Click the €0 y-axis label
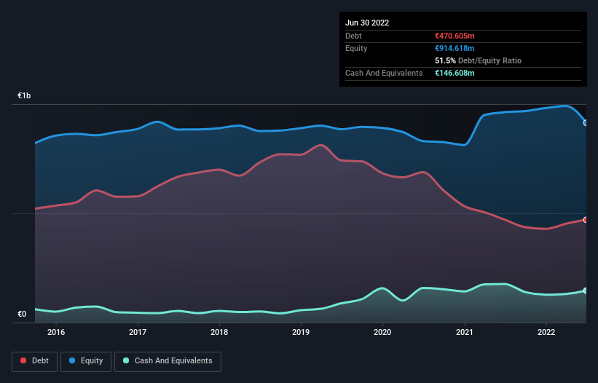 click(22, 314)
